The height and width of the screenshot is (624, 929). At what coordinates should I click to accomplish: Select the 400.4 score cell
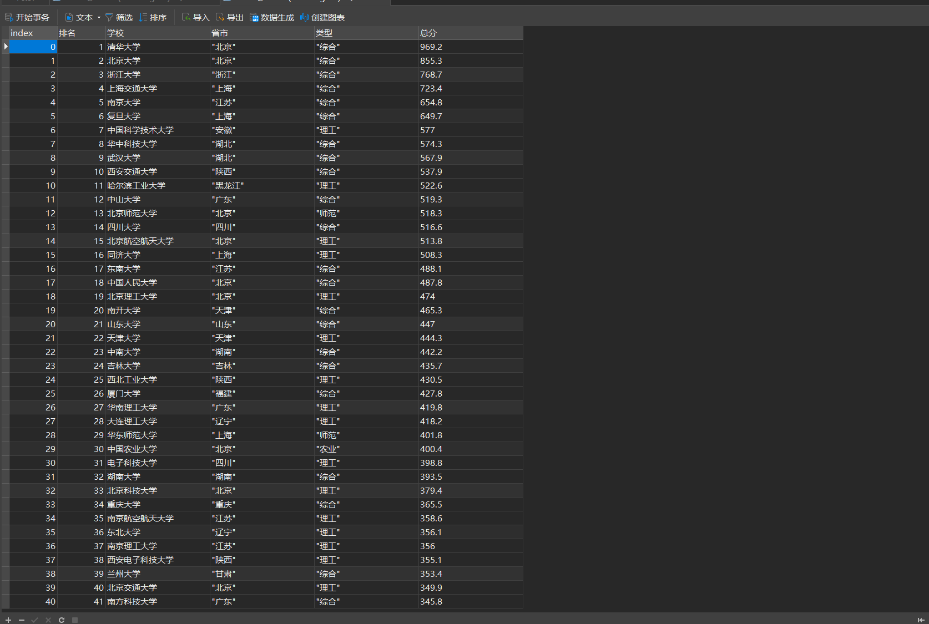(x=471, y=449)
